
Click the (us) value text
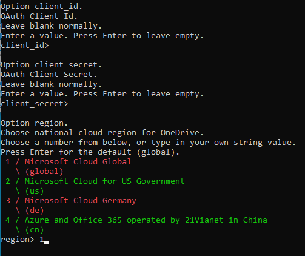(x=35, y=191)
